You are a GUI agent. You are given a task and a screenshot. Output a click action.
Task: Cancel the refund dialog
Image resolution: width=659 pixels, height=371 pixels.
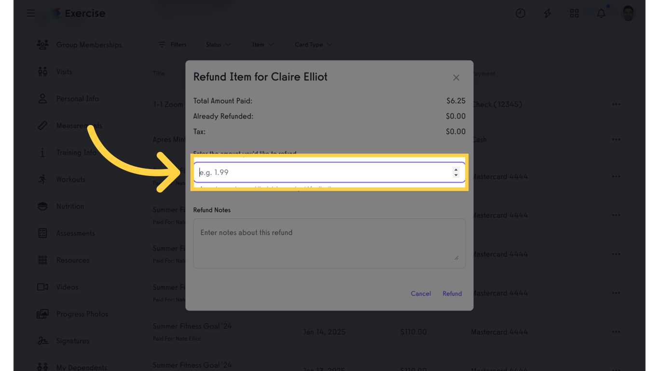point(421,293)
